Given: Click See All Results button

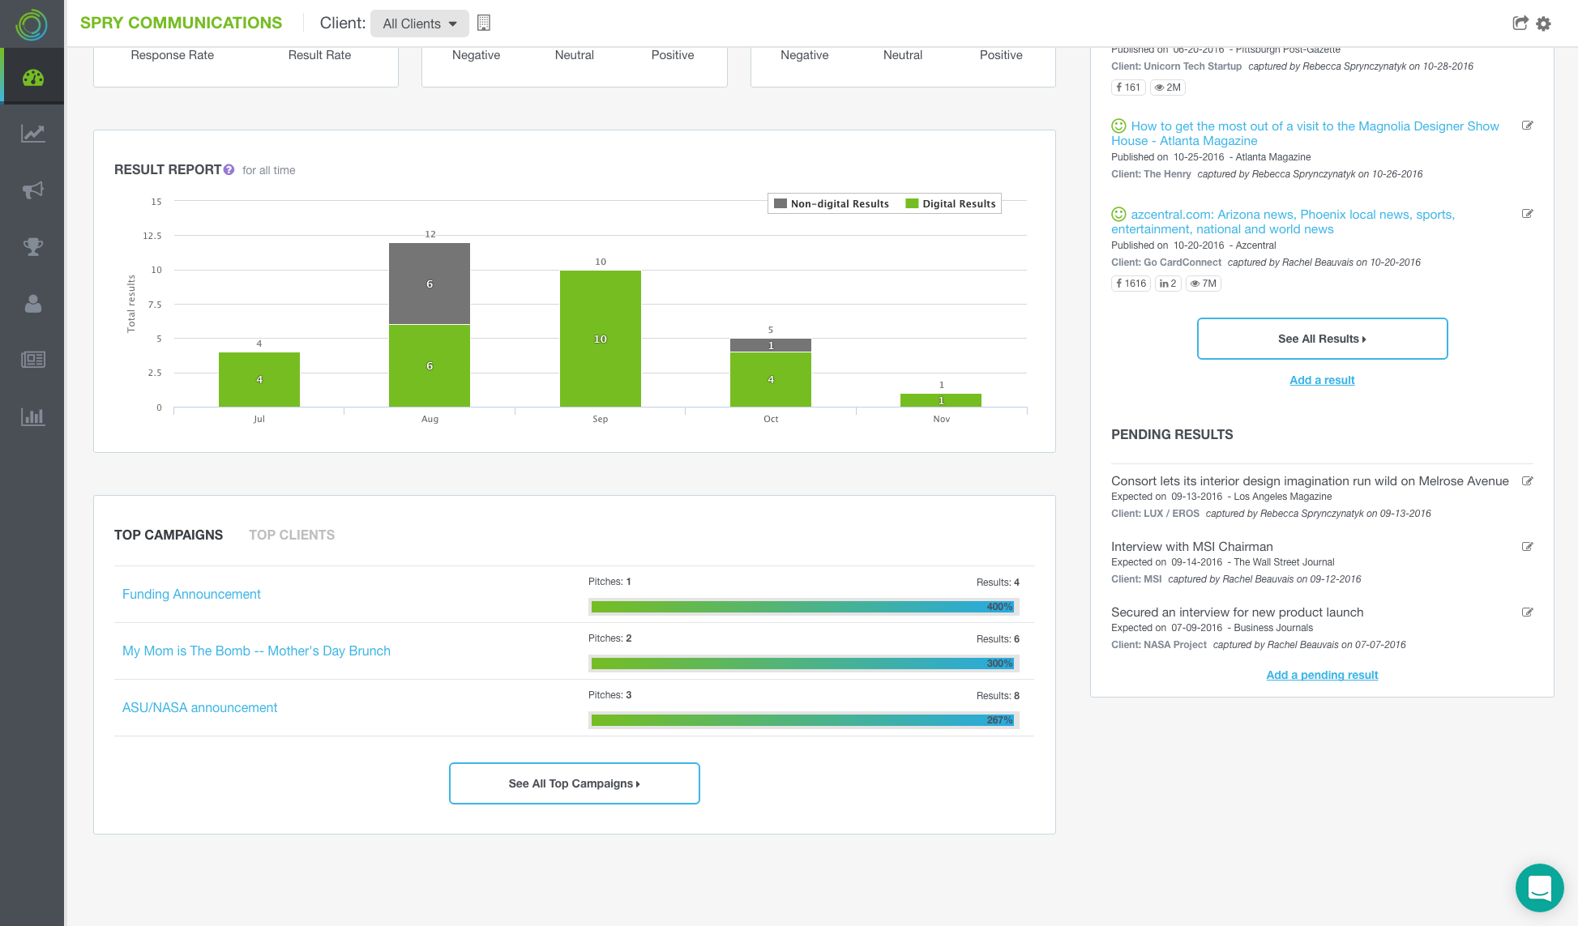Looking at the screenshot, I should [1322, 339].
